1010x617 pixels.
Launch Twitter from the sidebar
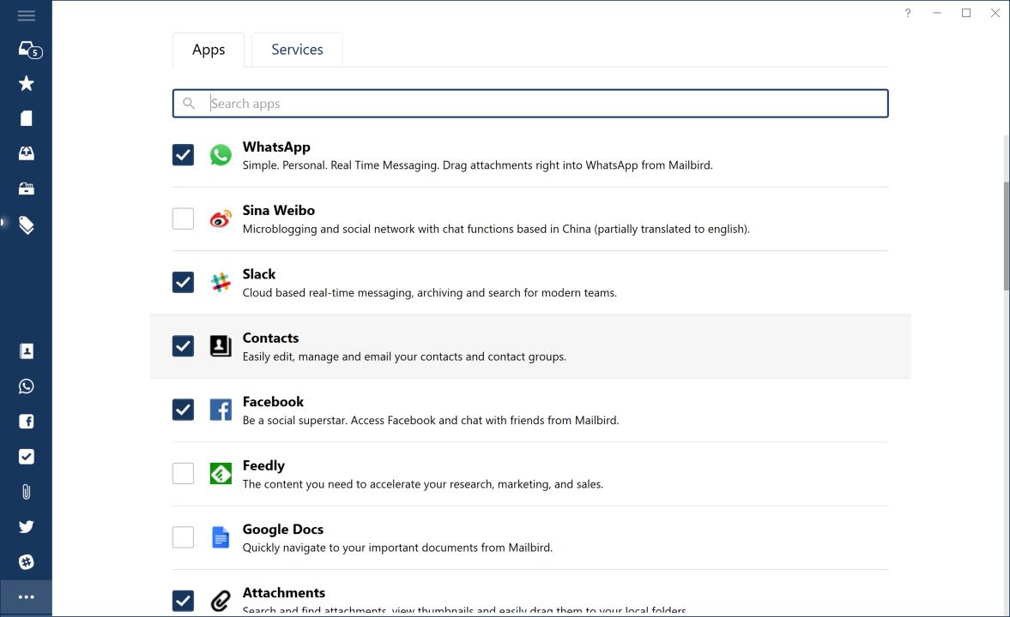(x=27, y=527)
